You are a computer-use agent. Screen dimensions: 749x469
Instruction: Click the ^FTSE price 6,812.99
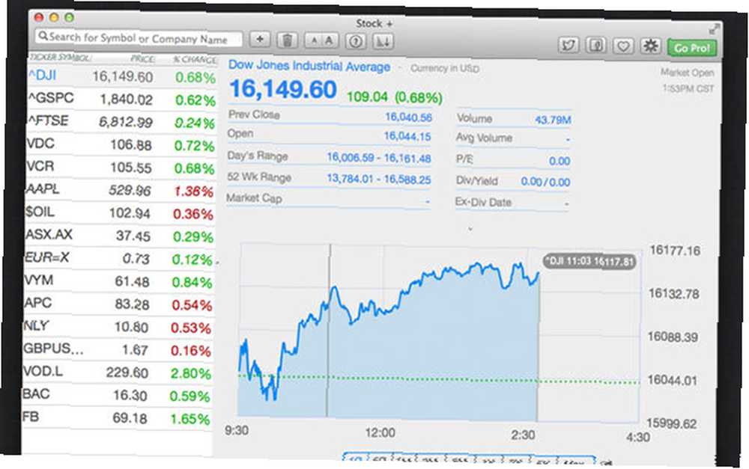(126, 122)
